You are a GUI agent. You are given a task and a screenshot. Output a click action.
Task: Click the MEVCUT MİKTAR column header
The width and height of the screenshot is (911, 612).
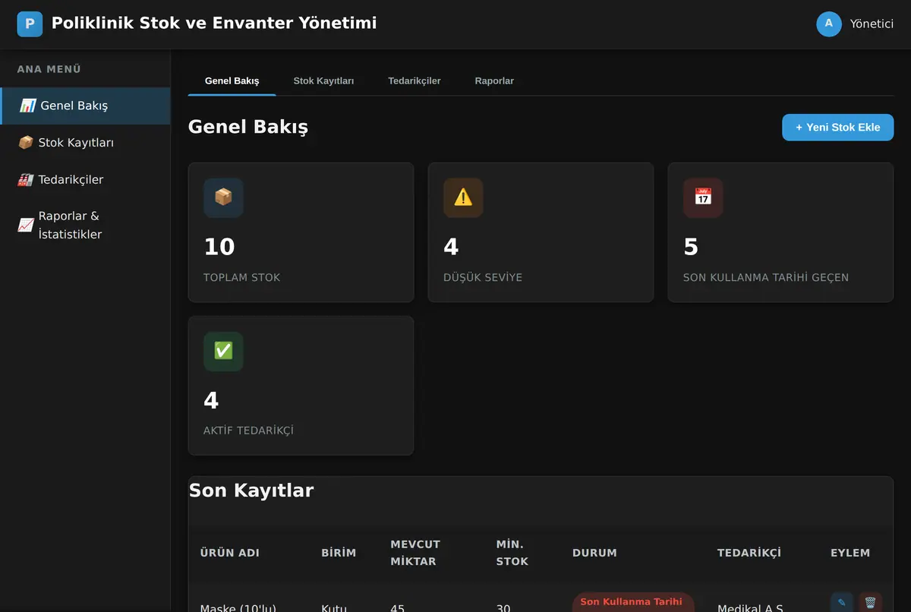[x=415, y=553]
